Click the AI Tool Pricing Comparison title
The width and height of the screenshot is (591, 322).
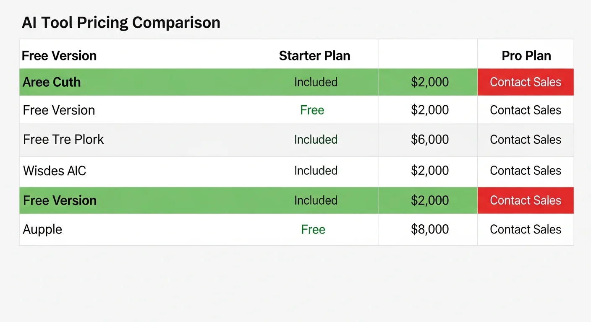pyautogui.click(x=121, y=23)
